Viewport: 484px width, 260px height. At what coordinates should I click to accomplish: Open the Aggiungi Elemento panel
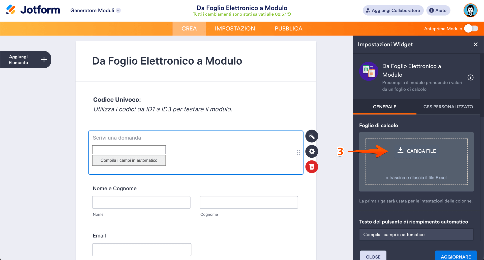click(x=25, y=60)
